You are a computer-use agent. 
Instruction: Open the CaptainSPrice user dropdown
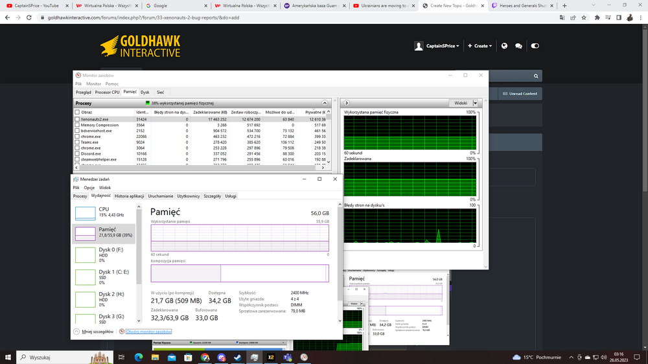coord(437,46)
